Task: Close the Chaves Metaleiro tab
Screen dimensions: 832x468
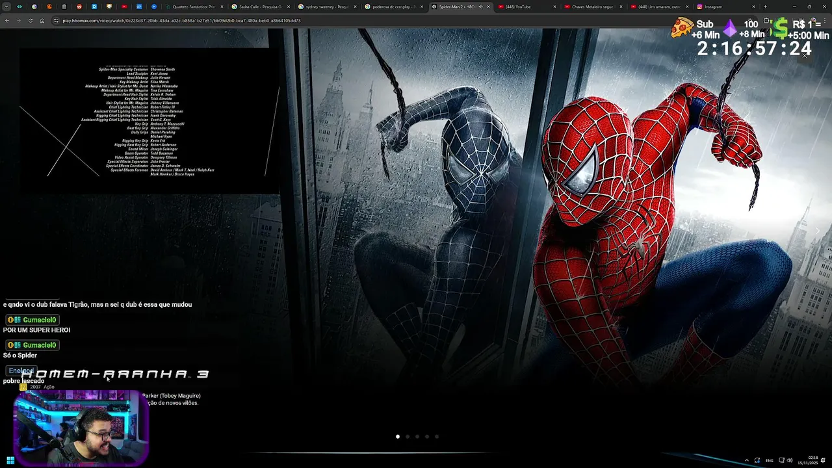Action: (x=621, y=6)
